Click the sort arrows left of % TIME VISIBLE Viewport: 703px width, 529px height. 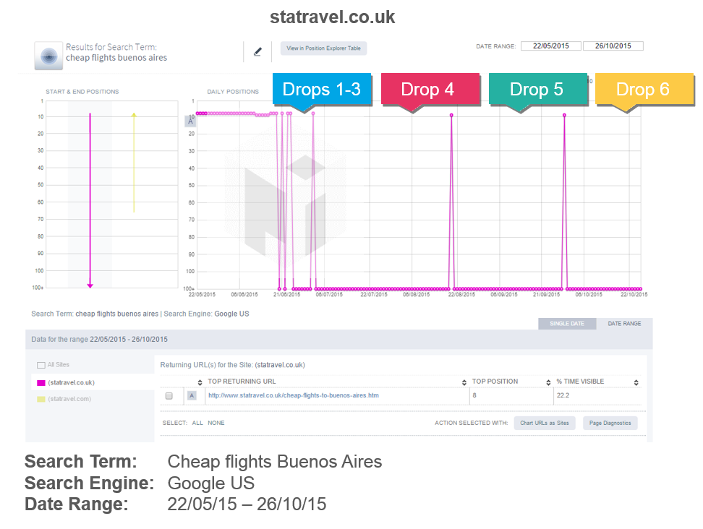(x=548, y=382)
